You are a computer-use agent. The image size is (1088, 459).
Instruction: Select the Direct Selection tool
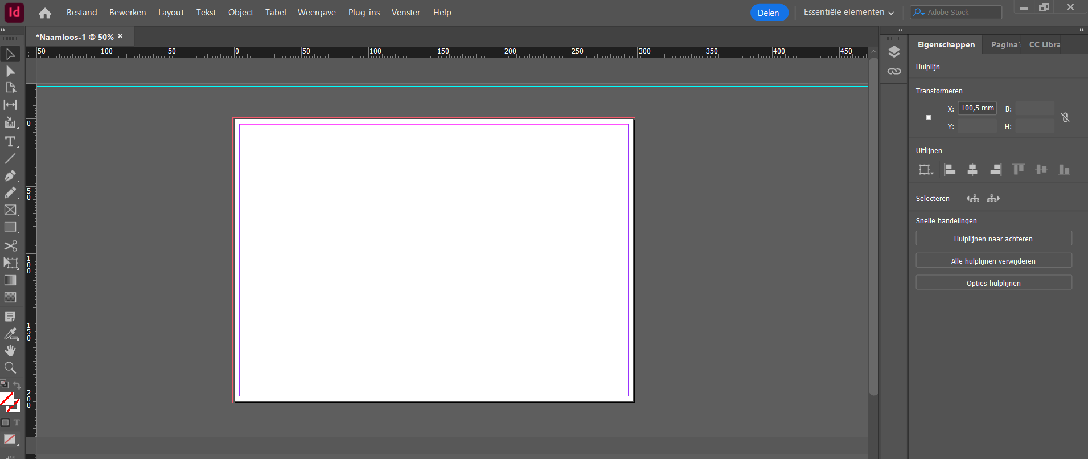tap(10, 71)
